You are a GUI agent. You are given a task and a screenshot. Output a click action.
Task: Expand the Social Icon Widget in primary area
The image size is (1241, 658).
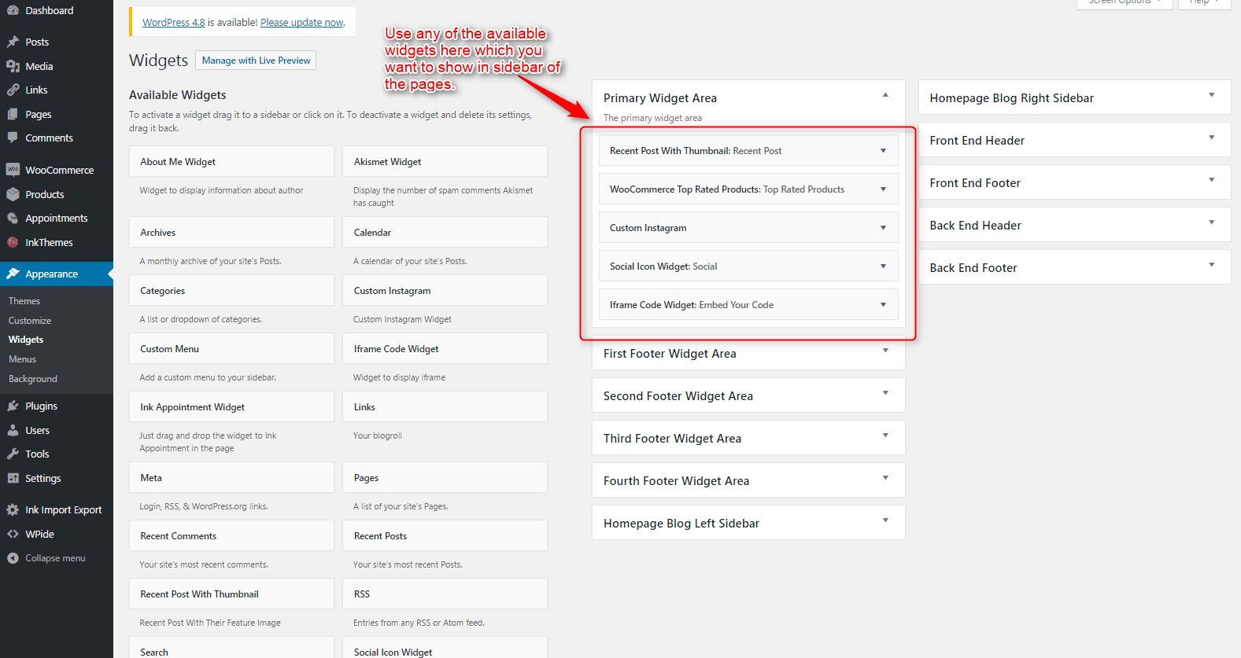(883, 267)
